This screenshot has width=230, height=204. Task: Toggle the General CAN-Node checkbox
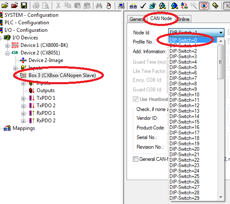click(x=135, y=159)
